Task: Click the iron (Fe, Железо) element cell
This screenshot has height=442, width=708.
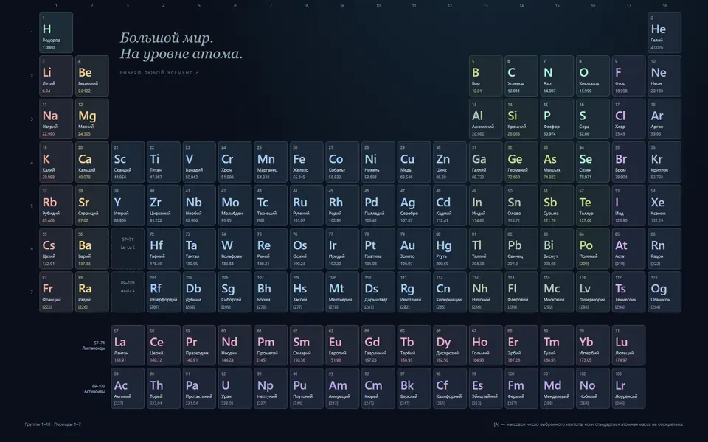Action: [307, 162]
